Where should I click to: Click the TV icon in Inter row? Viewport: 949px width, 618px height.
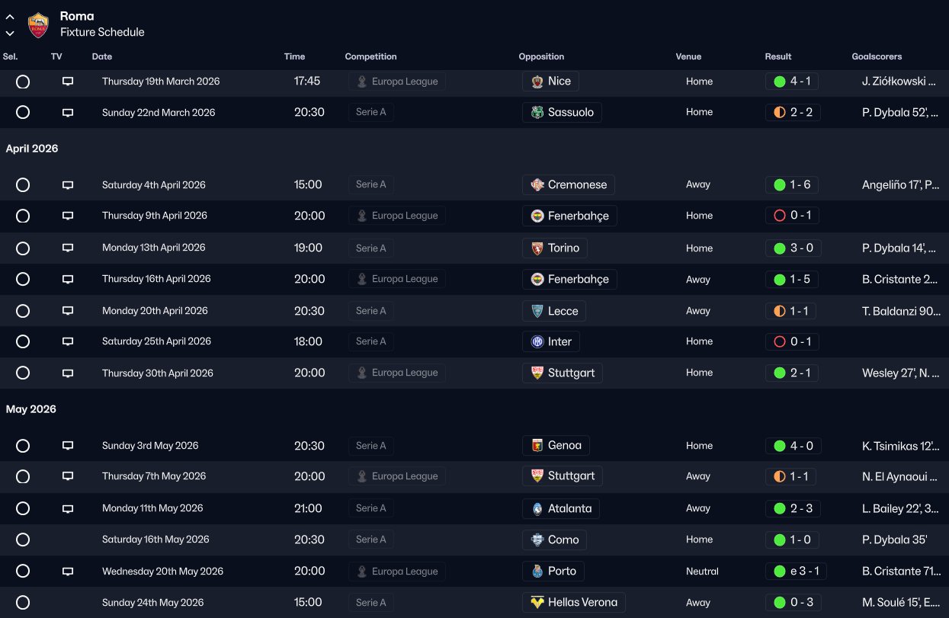tap(68, 342)
